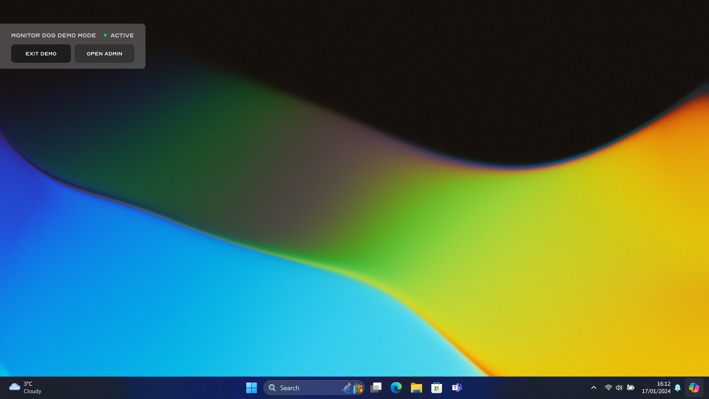Click the Open Admin button
709x399 pixels.
pyautogui.click(x=104, y=53)
